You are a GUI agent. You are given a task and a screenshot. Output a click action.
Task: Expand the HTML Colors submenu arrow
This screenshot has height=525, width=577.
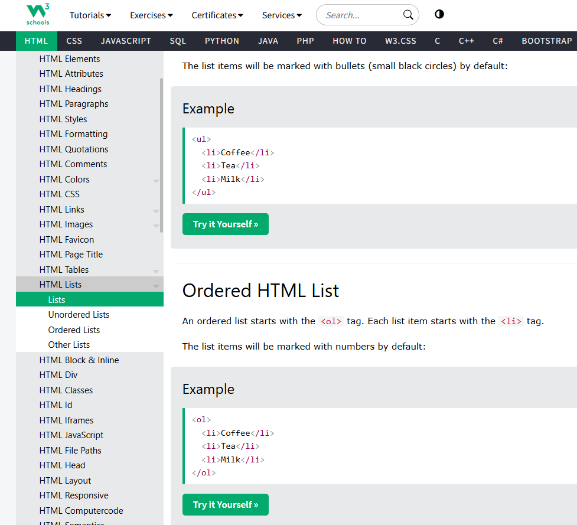156,181
